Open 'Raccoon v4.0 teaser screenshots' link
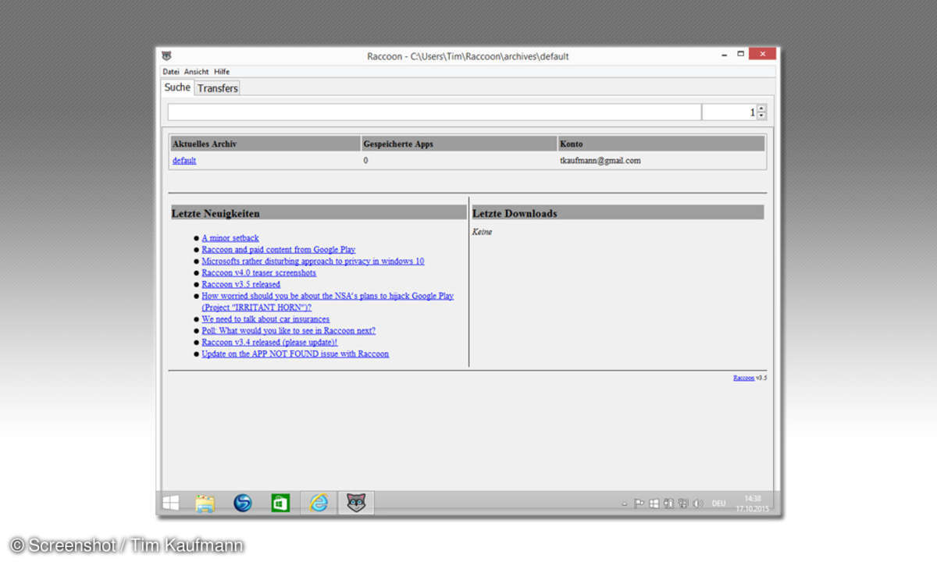The height and width of the screenshot is (562, 937). click(x=259, y=273)
